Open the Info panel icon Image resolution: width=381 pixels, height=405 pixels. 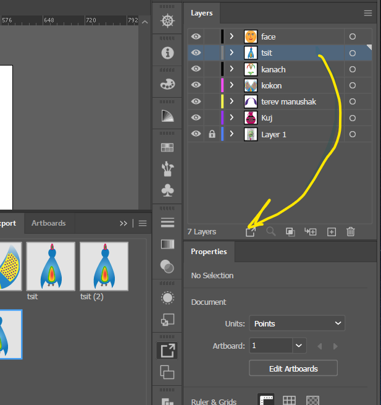(x=167, y=53)
